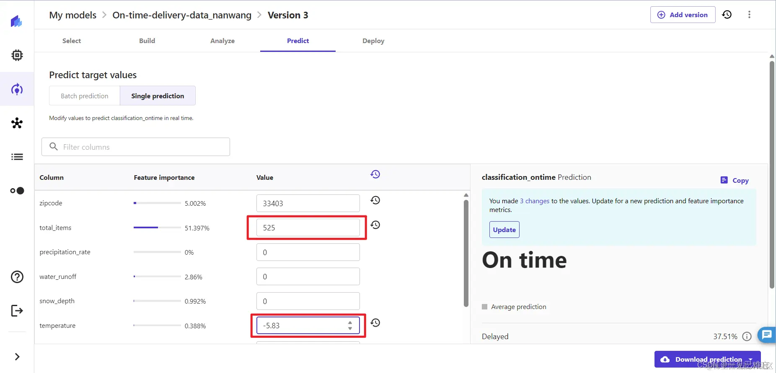Edit the water_runoff value field
Image resolution: width=776 pixels, height=373 pixels.
tap(308, 277)
